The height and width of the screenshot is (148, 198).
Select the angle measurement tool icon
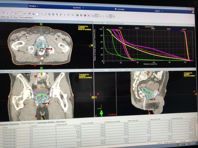pyautogui.click(x=7, y=13)
